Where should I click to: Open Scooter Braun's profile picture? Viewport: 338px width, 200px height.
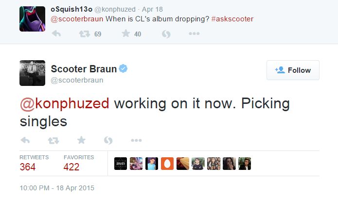pos(32,73)
